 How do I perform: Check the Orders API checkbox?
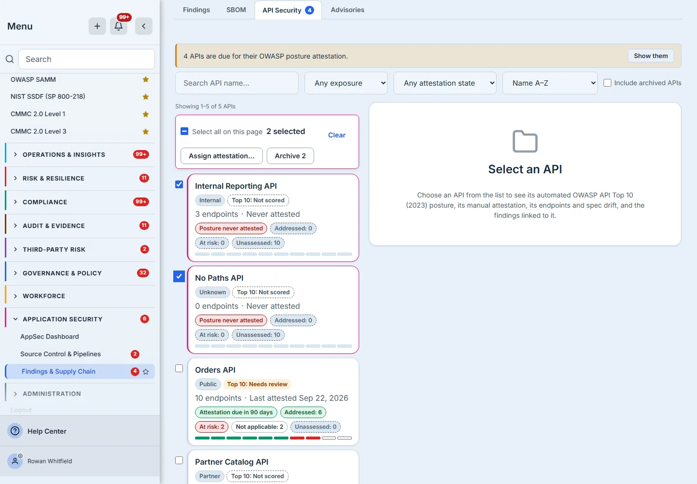[x=179, y=368]
